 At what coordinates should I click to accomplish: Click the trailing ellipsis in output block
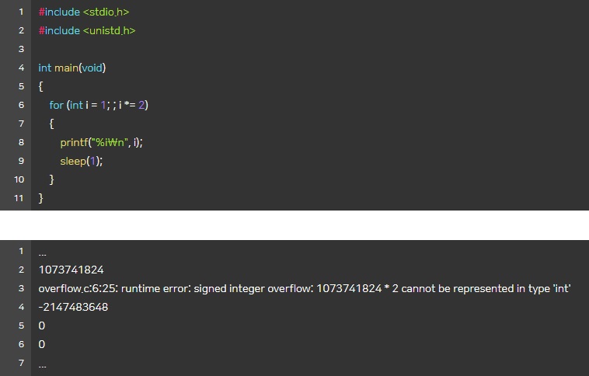pos(42,364)
